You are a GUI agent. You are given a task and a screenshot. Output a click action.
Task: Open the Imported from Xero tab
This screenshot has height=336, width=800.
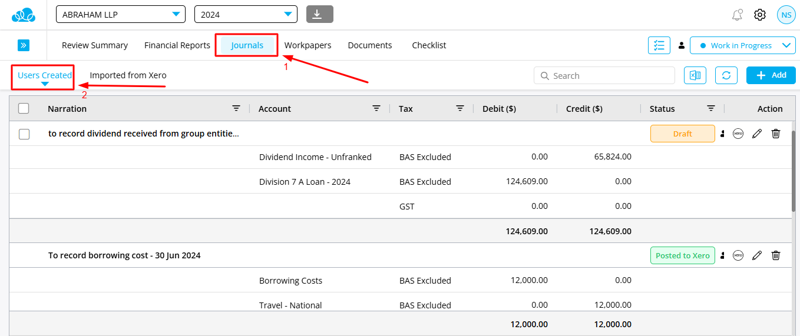pos(128,75)
